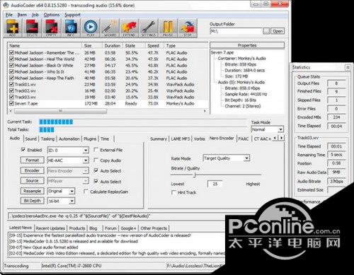Click the Bitrate / Quality slider handle
This screenshot has height=275, width=354.
click(x=195, y=175)
